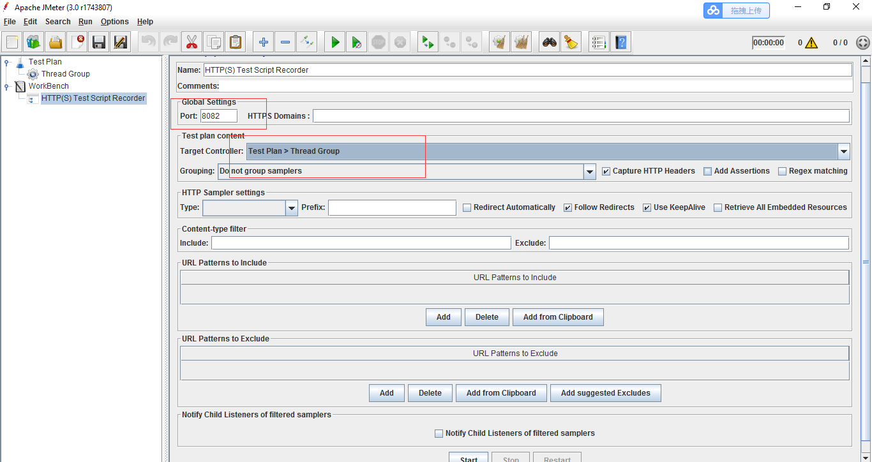872x462 pixels.
Task: Enable Retrieve All Embedded Resources checkbox
Action: click(718, 207)
